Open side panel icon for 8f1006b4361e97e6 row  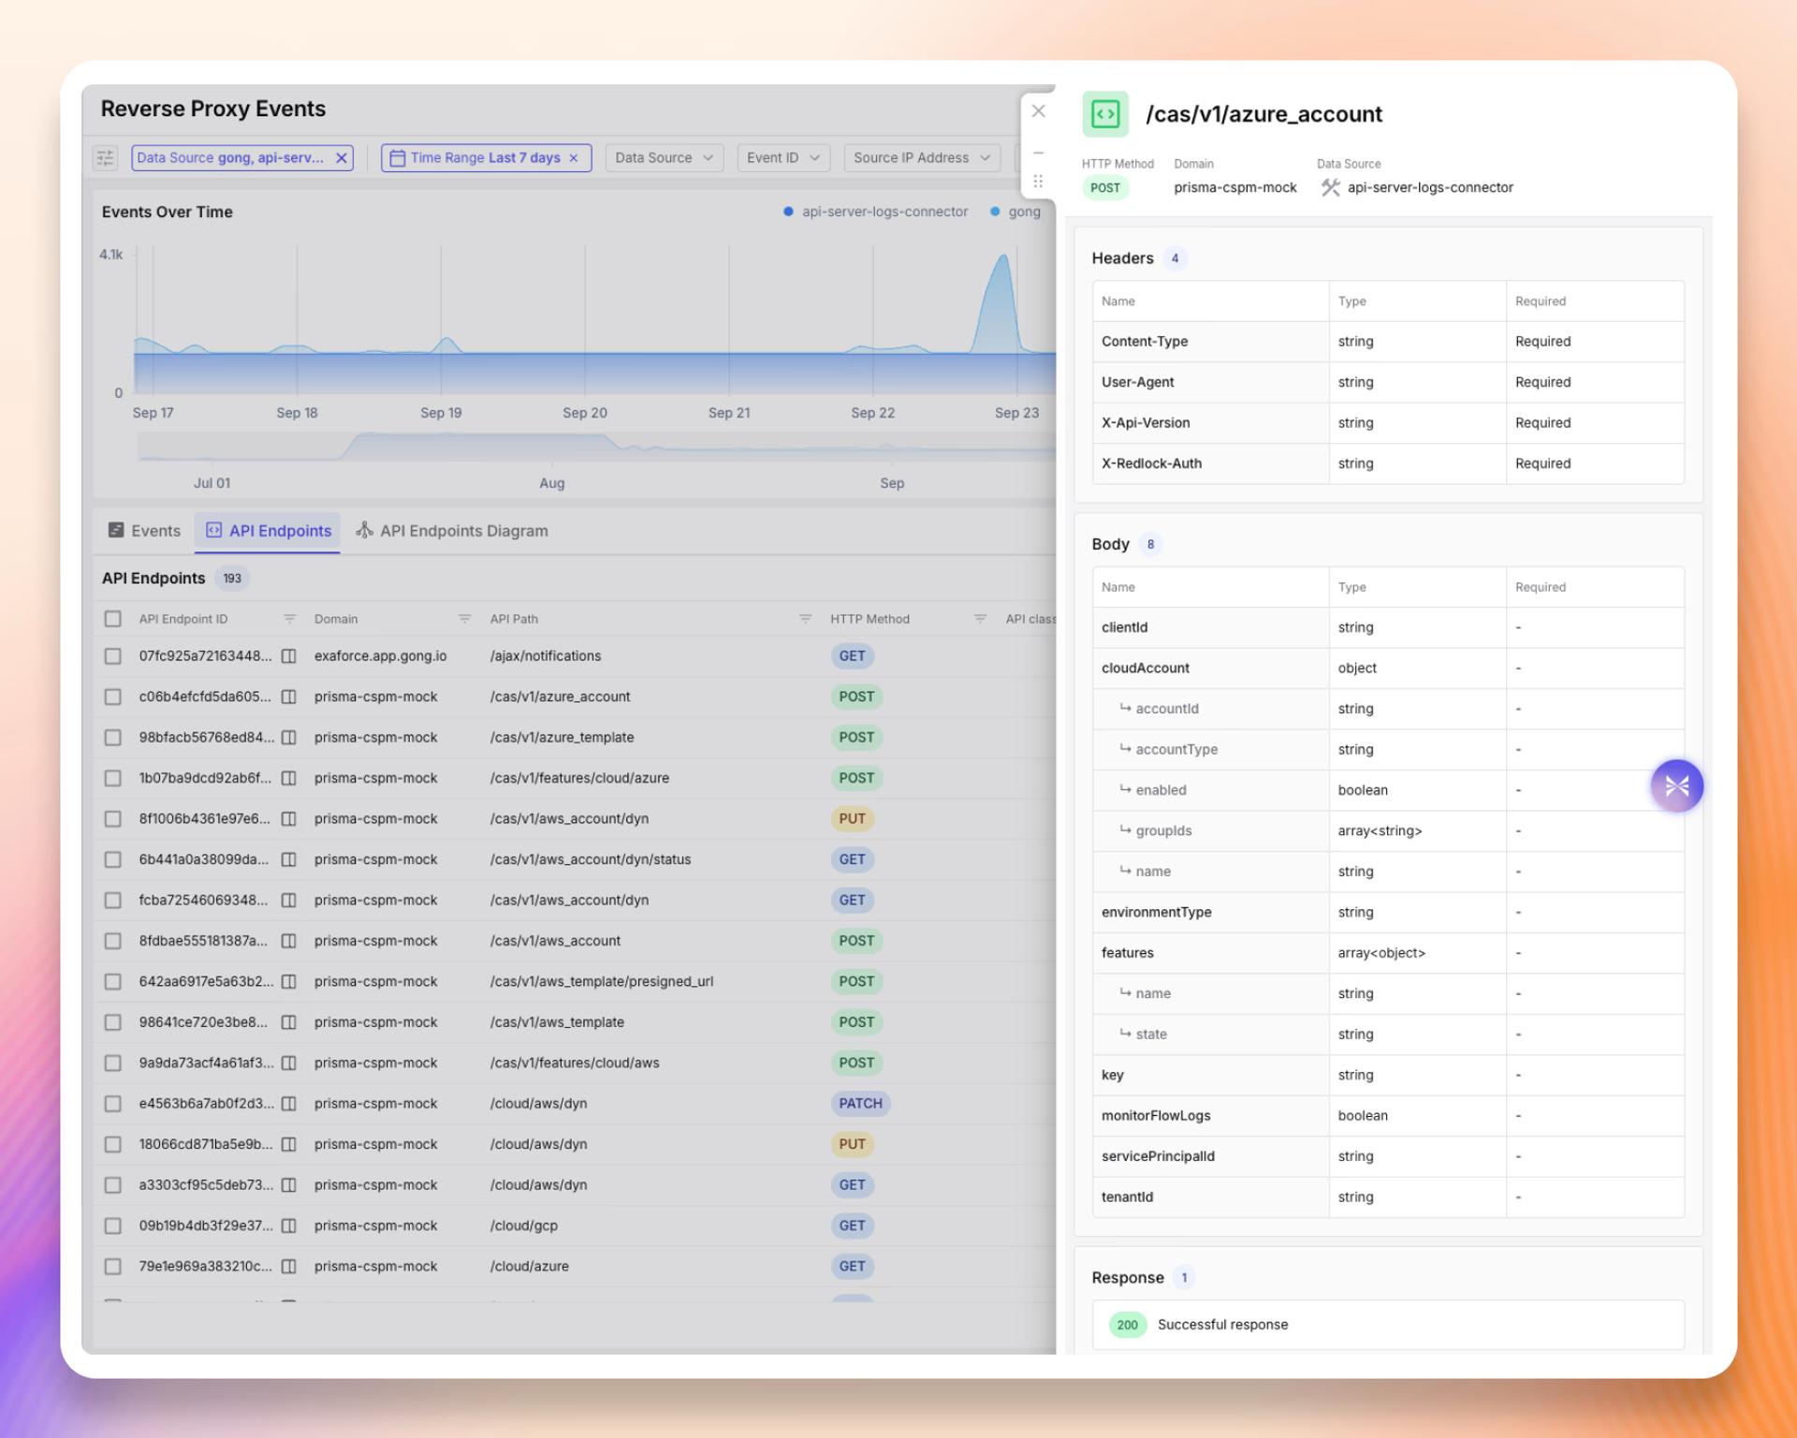pyautogui.click(x=289, y=819)
